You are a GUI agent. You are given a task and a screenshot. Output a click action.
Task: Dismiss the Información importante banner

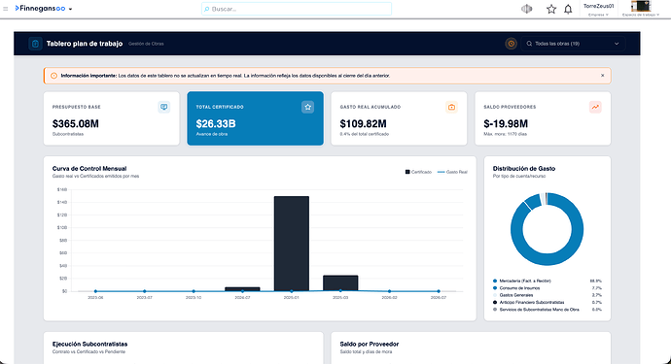[603, 76]
